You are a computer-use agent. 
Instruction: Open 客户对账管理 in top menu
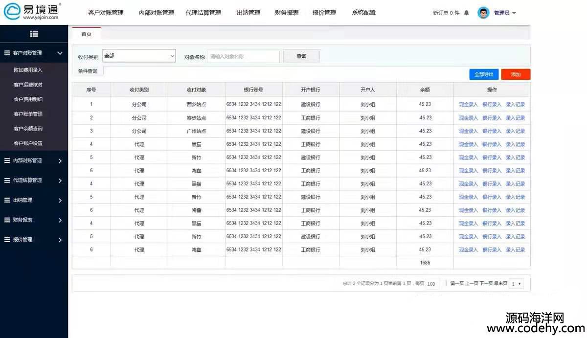pyautogui.click(x=106, y=13)
